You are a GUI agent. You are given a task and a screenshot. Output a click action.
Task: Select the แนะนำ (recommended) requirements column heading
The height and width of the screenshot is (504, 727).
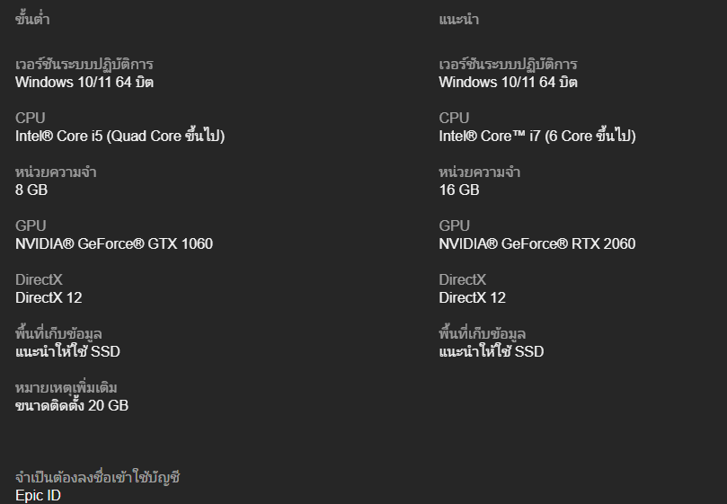tap(458, 20)
